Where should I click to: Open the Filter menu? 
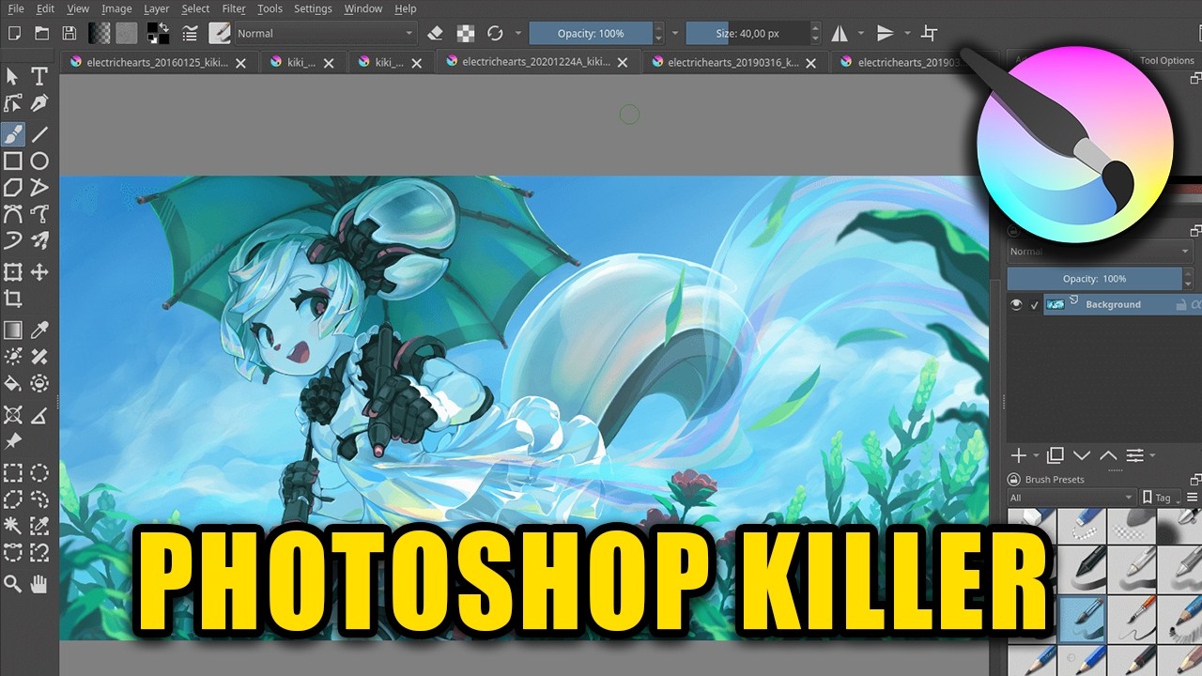[x=234, y=8]
